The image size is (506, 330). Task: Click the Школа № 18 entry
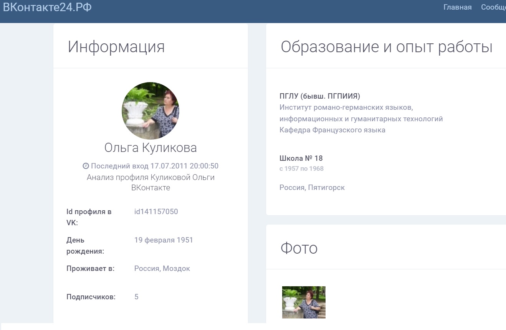point(301,158)
